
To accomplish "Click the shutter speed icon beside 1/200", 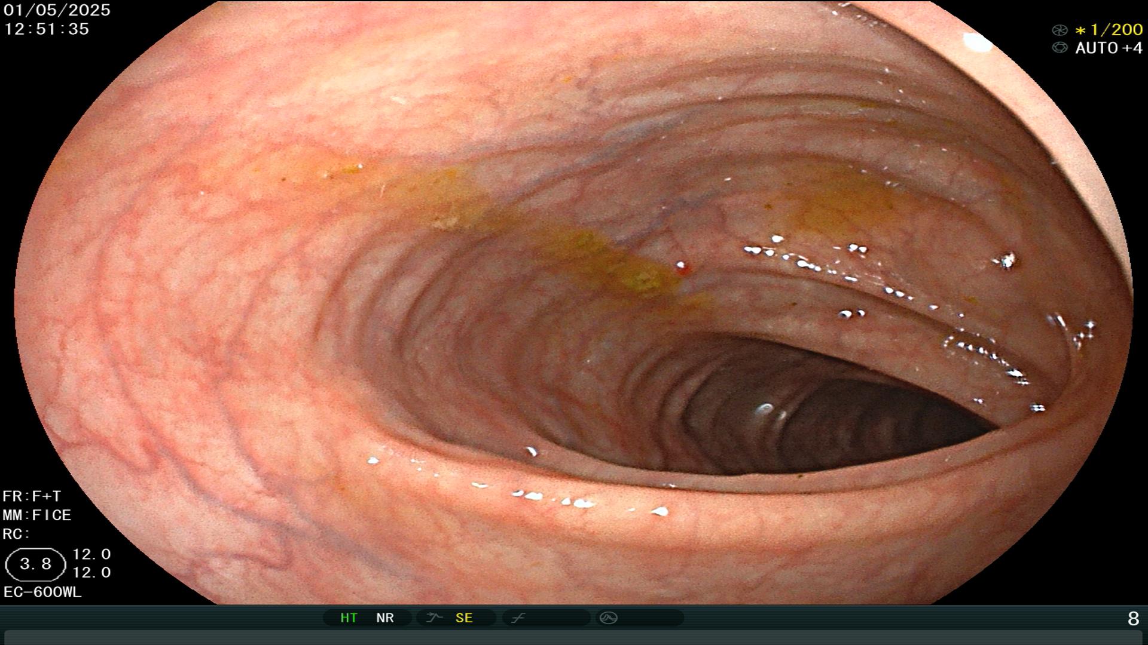I will pyautogui.click(x=1060, y=30).
